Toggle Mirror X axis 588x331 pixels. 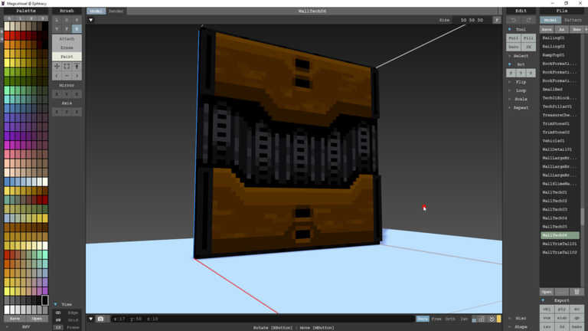(x=57, y=94)
